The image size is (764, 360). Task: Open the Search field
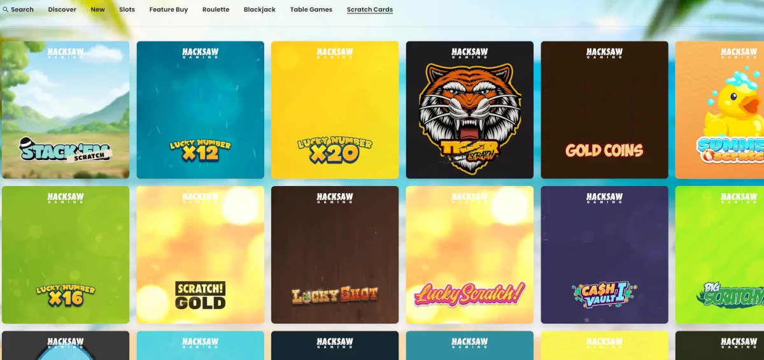click(x=18, y=10)
